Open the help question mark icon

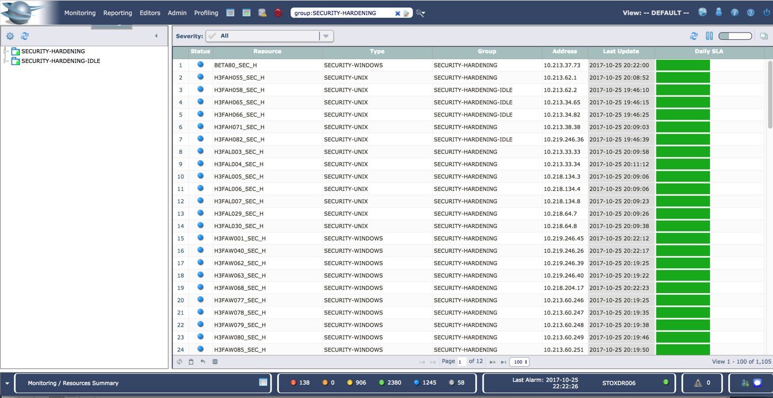click(750, 12)
